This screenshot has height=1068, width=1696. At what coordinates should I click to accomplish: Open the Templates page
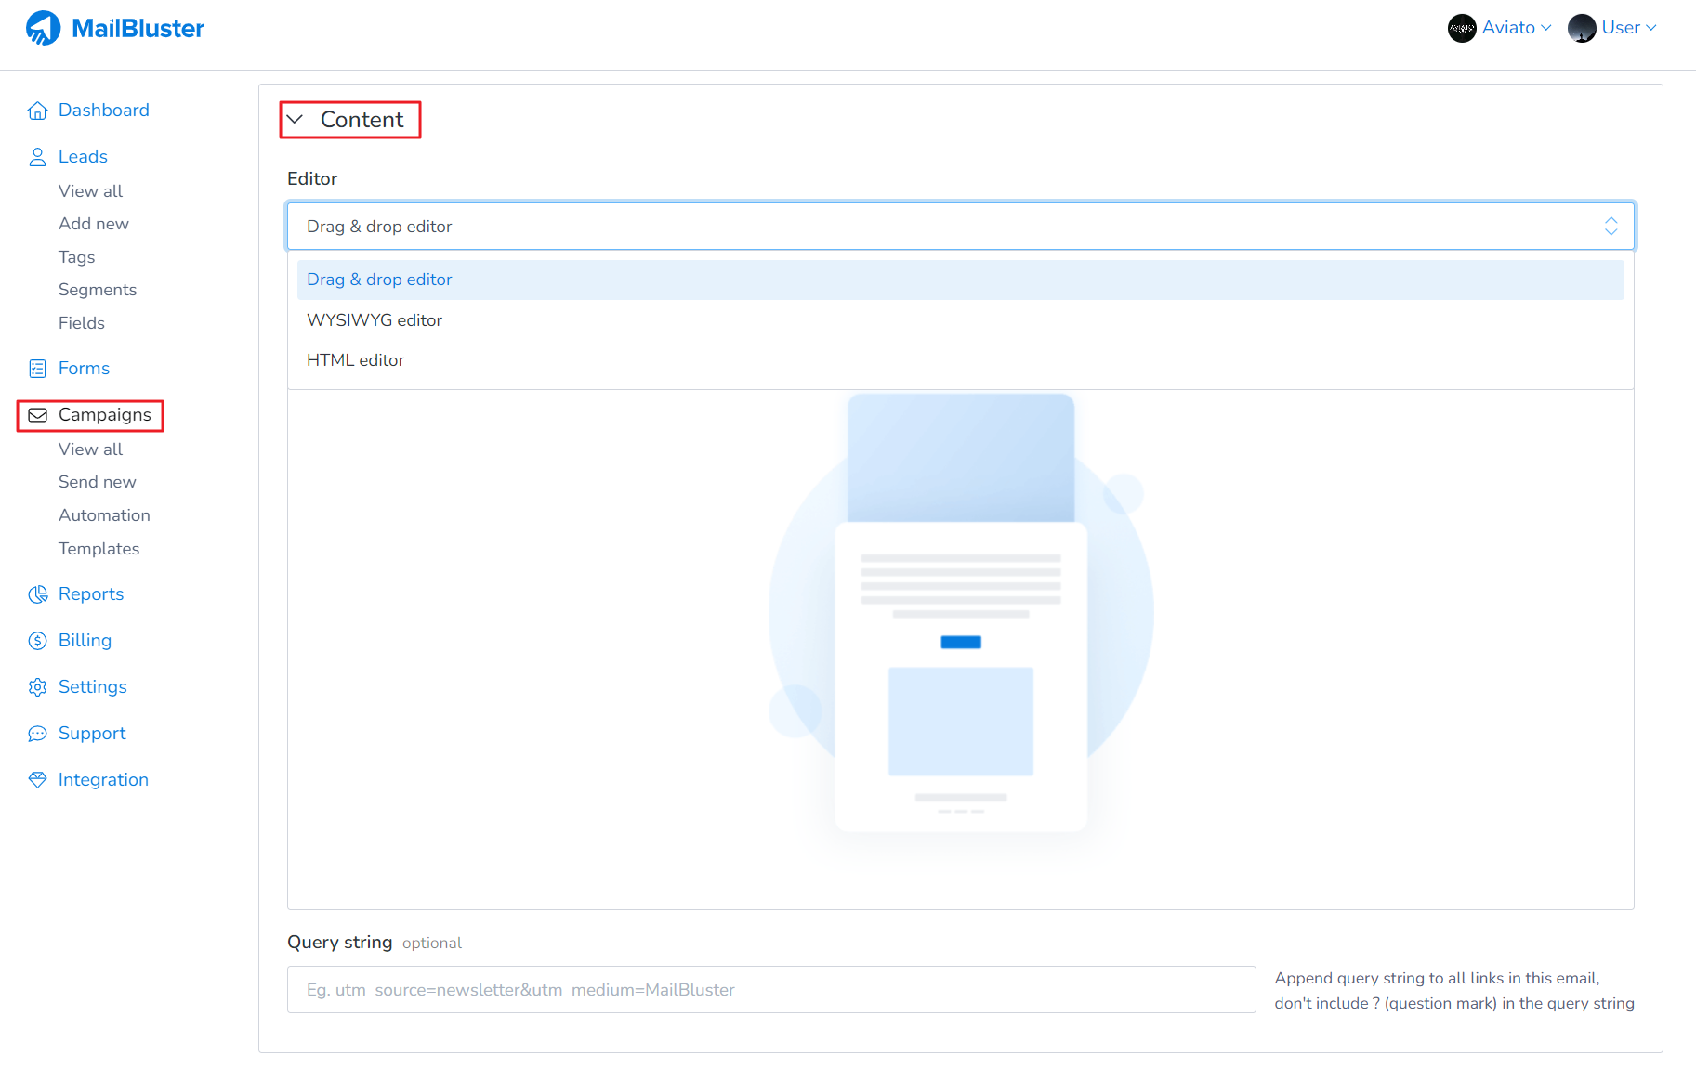99,549
